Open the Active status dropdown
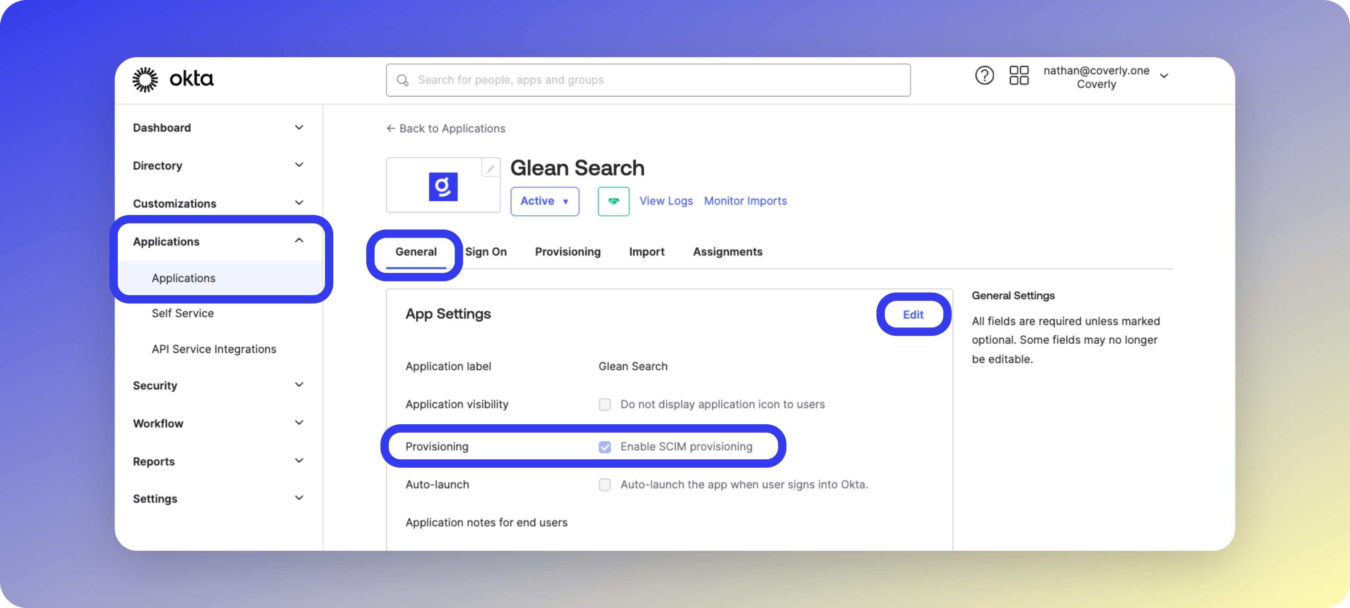Viewport: 1350px width, 608px height. 545,201
